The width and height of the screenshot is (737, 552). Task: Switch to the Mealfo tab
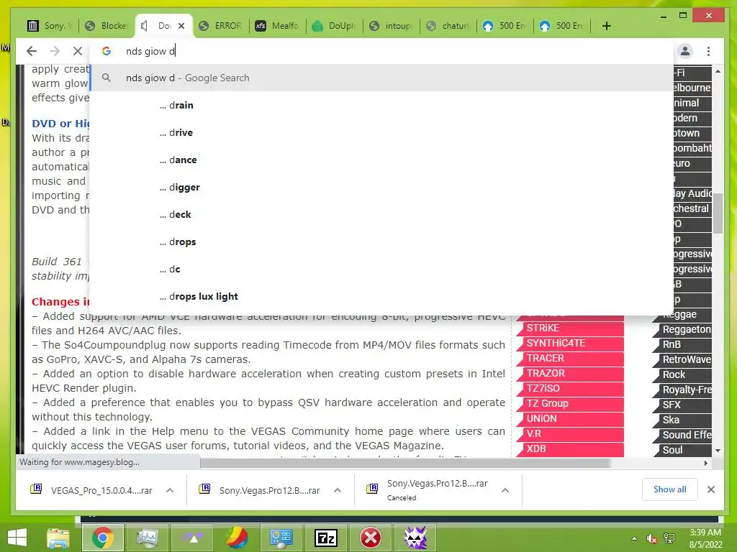(278, 26)
